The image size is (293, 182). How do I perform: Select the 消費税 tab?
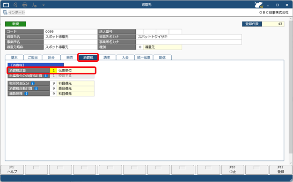tap(88, 58)
